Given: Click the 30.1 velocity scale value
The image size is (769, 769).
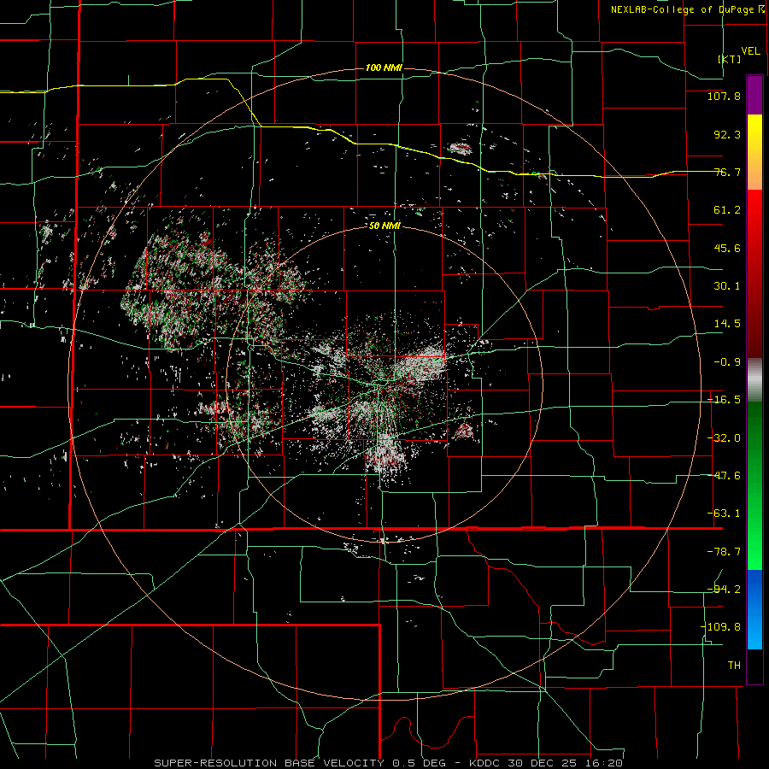Looking at the screenshot, I should [727, 286].
